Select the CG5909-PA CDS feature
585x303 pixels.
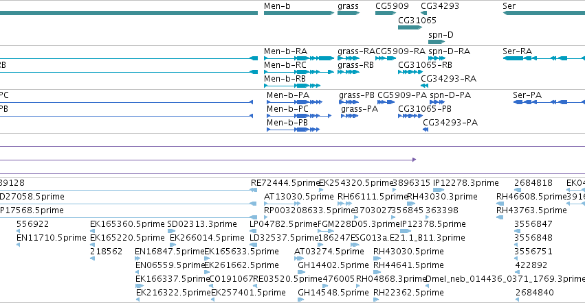pyautogui.click(x=386, y=102)
